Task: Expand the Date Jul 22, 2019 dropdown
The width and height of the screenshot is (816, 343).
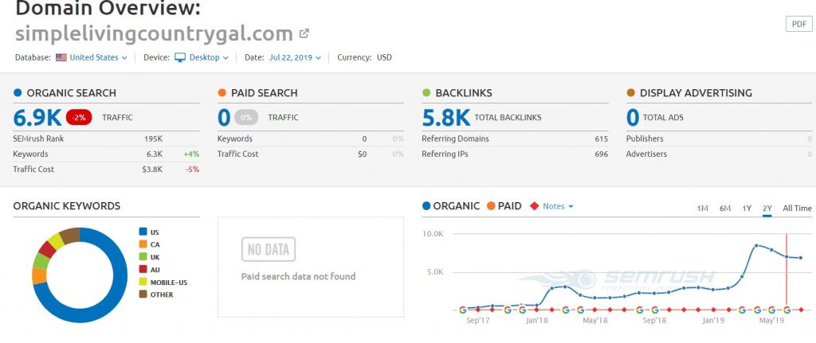Action: click(x=294, y=57)
